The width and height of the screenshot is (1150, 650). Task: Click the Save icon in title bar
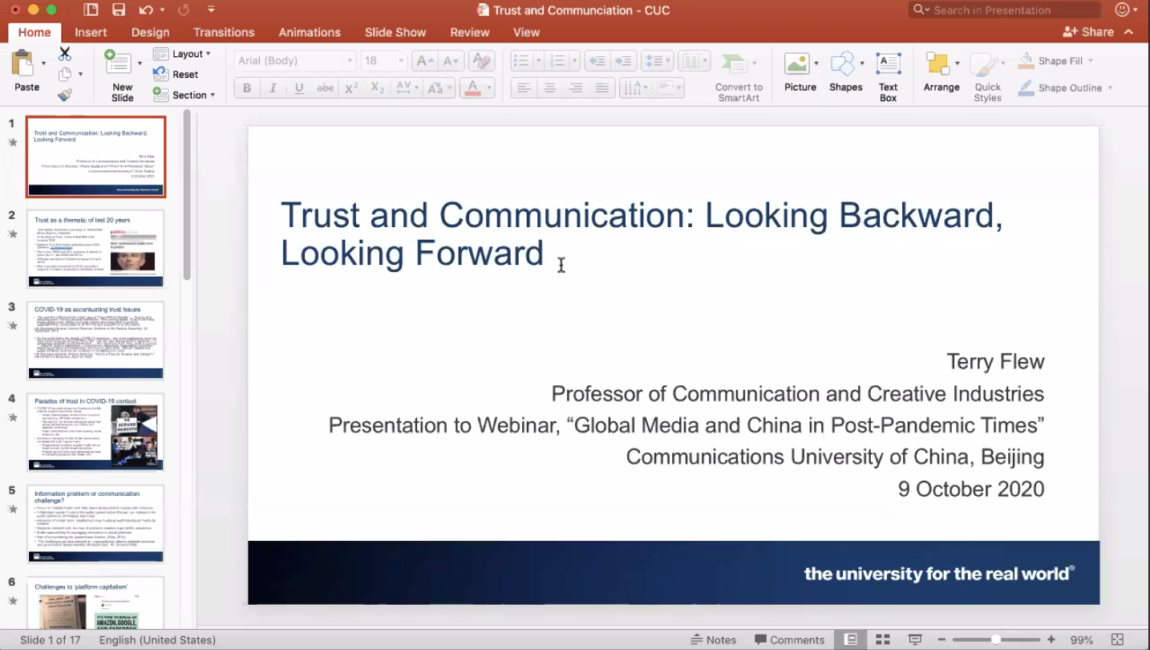click(119, 10)
